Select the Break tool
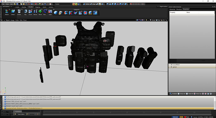 [13, 12]
